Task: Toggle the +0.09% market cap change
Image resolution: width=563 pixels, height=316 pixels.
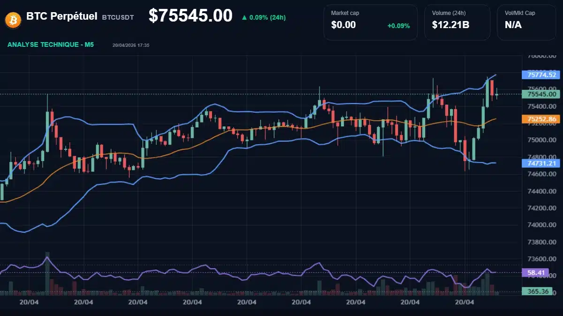Action: click(x=398, y=26)
